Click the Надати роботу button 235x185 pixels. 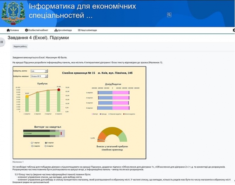(20, 47)
